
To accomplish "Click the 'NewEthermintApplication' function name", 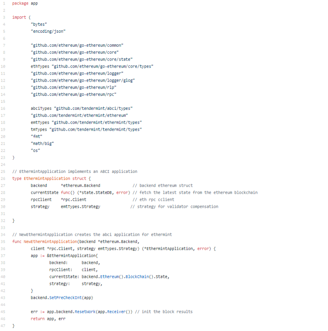I will 50,242.
